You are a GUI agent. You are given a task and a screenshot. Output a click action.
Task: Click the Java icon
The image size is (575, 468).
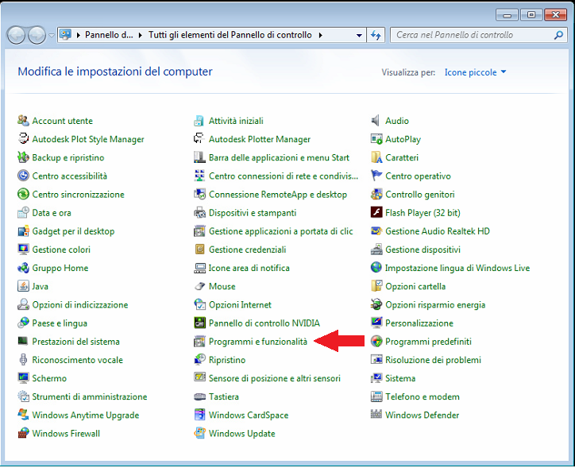23,286
